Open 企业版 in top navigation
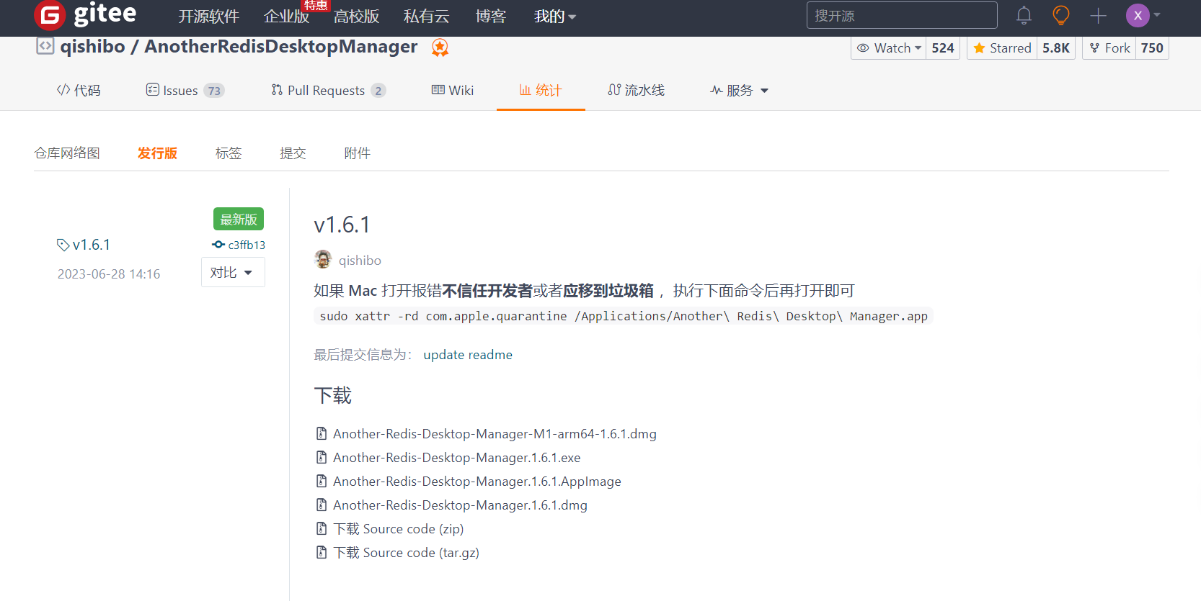 tap(286, 16)
